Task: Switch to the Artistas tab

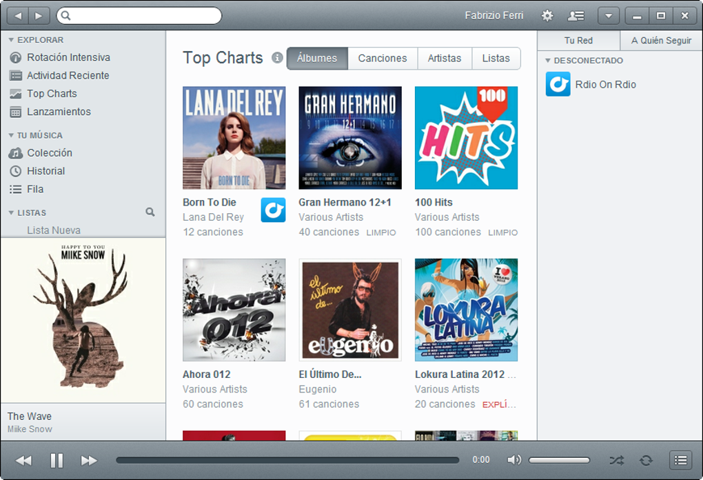Action: pos(445,59)
